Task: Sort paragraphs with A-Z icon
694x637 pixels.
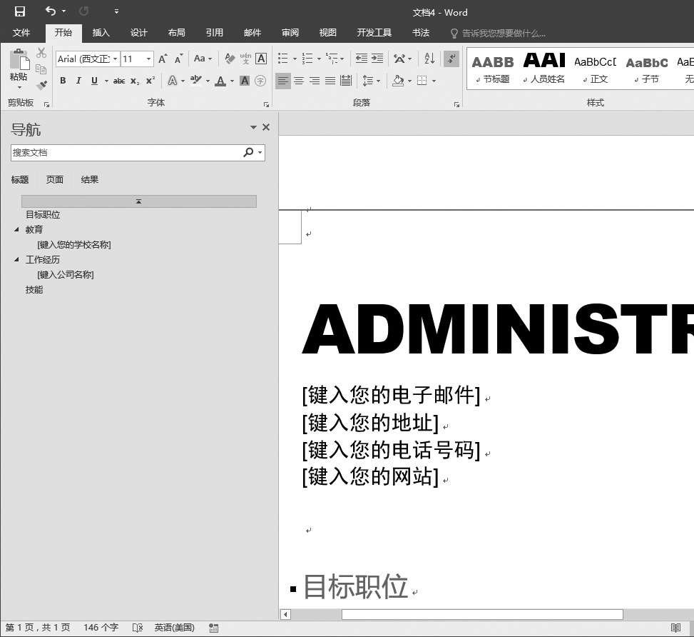Action: [x=429, y=59]
